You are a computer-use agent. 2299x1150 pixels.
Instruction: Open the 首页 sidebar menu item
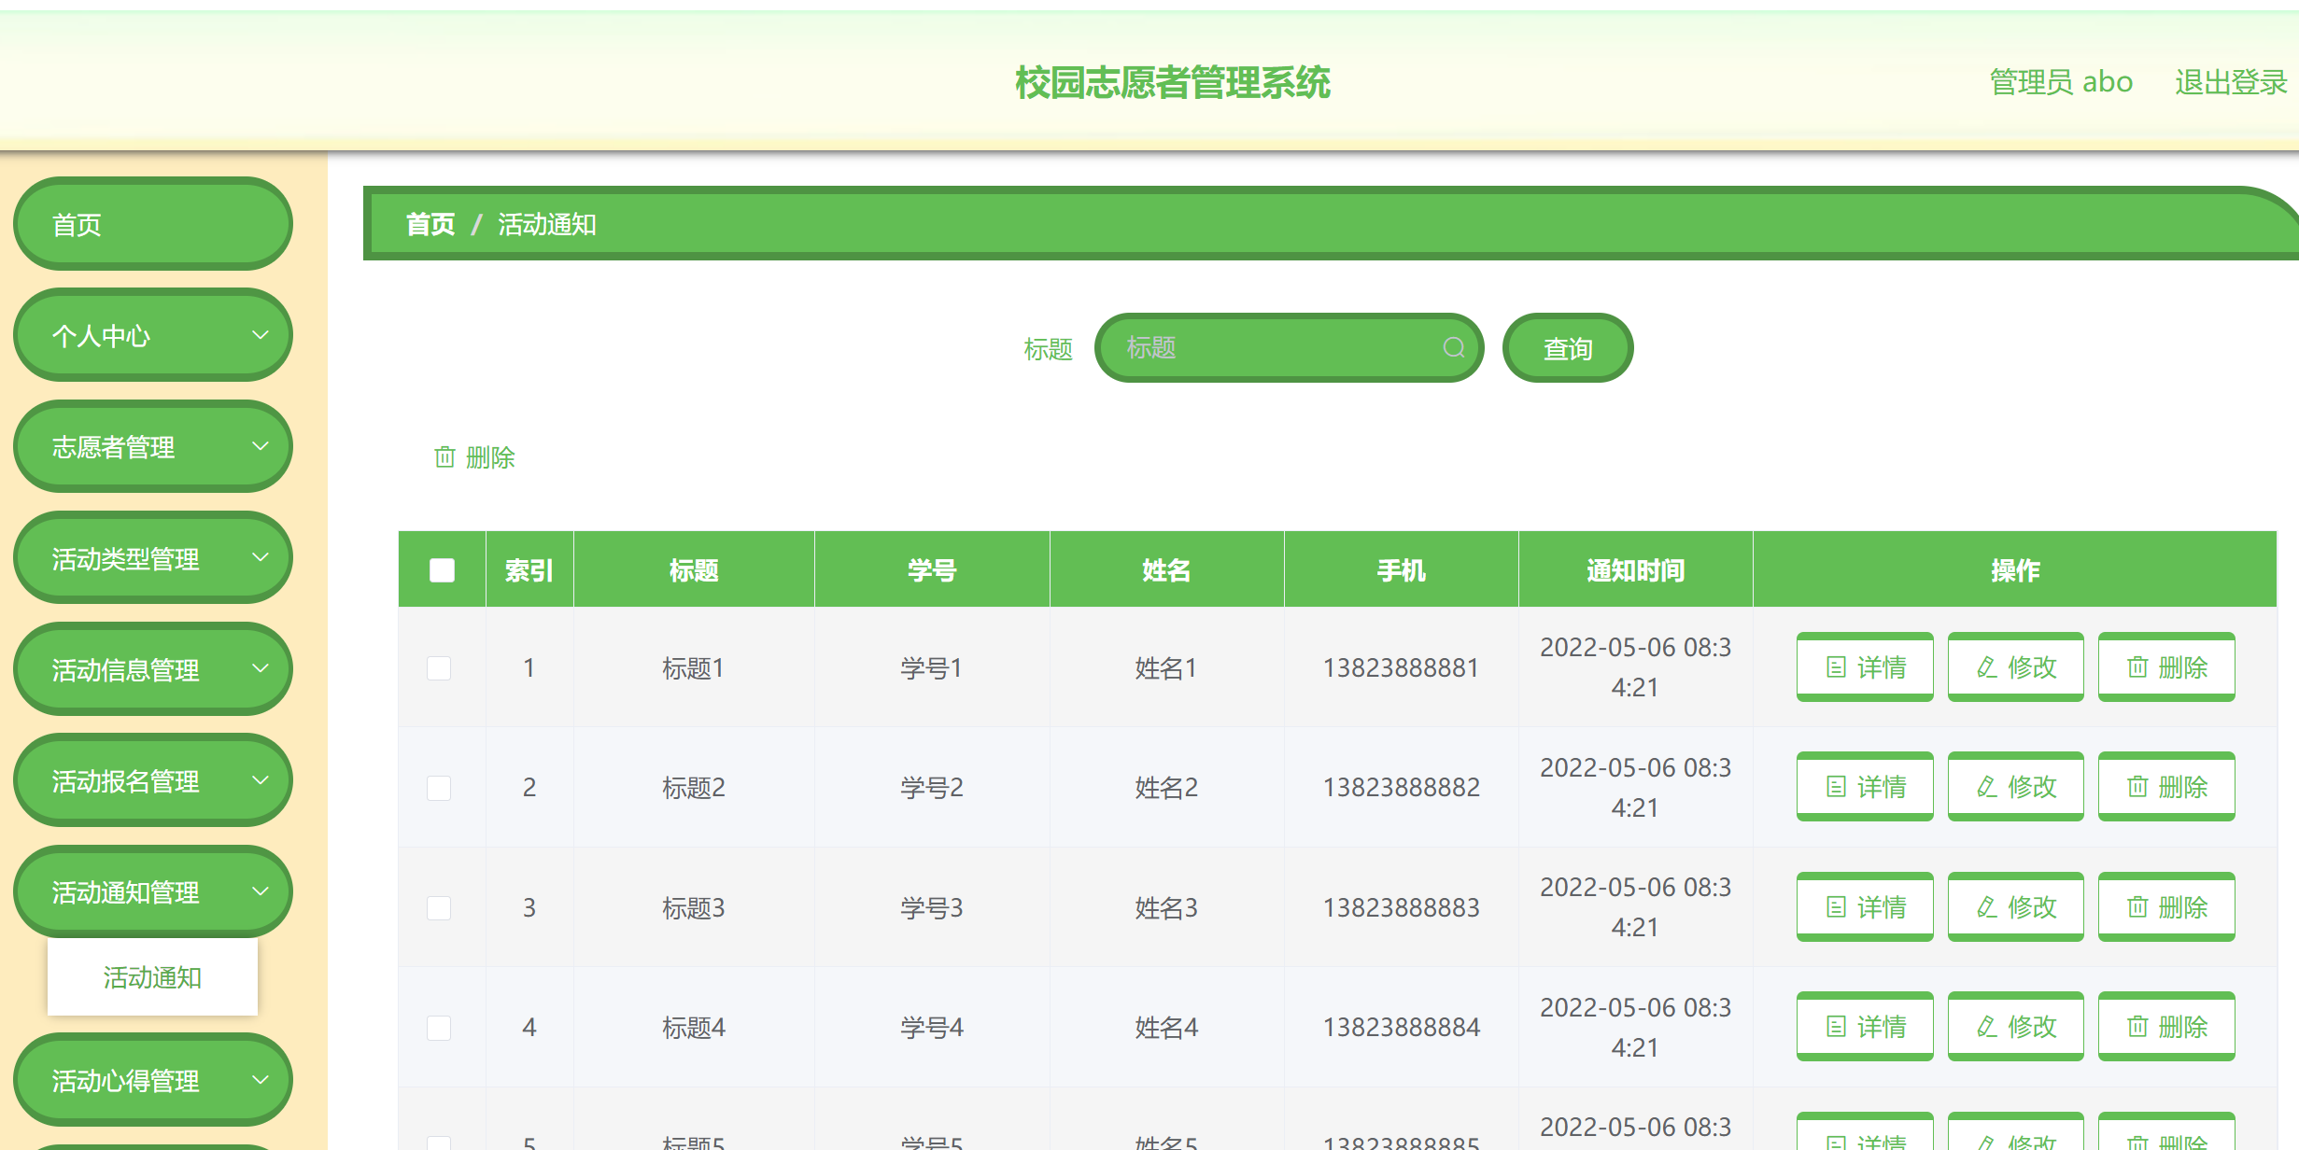pos(152,224)
